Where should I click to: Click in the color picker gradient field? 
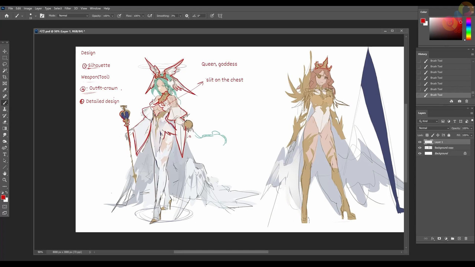pos(446,29)
